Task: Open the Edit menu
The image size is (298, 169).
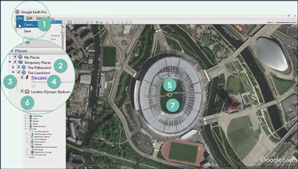Action: (x=29, y=18)
